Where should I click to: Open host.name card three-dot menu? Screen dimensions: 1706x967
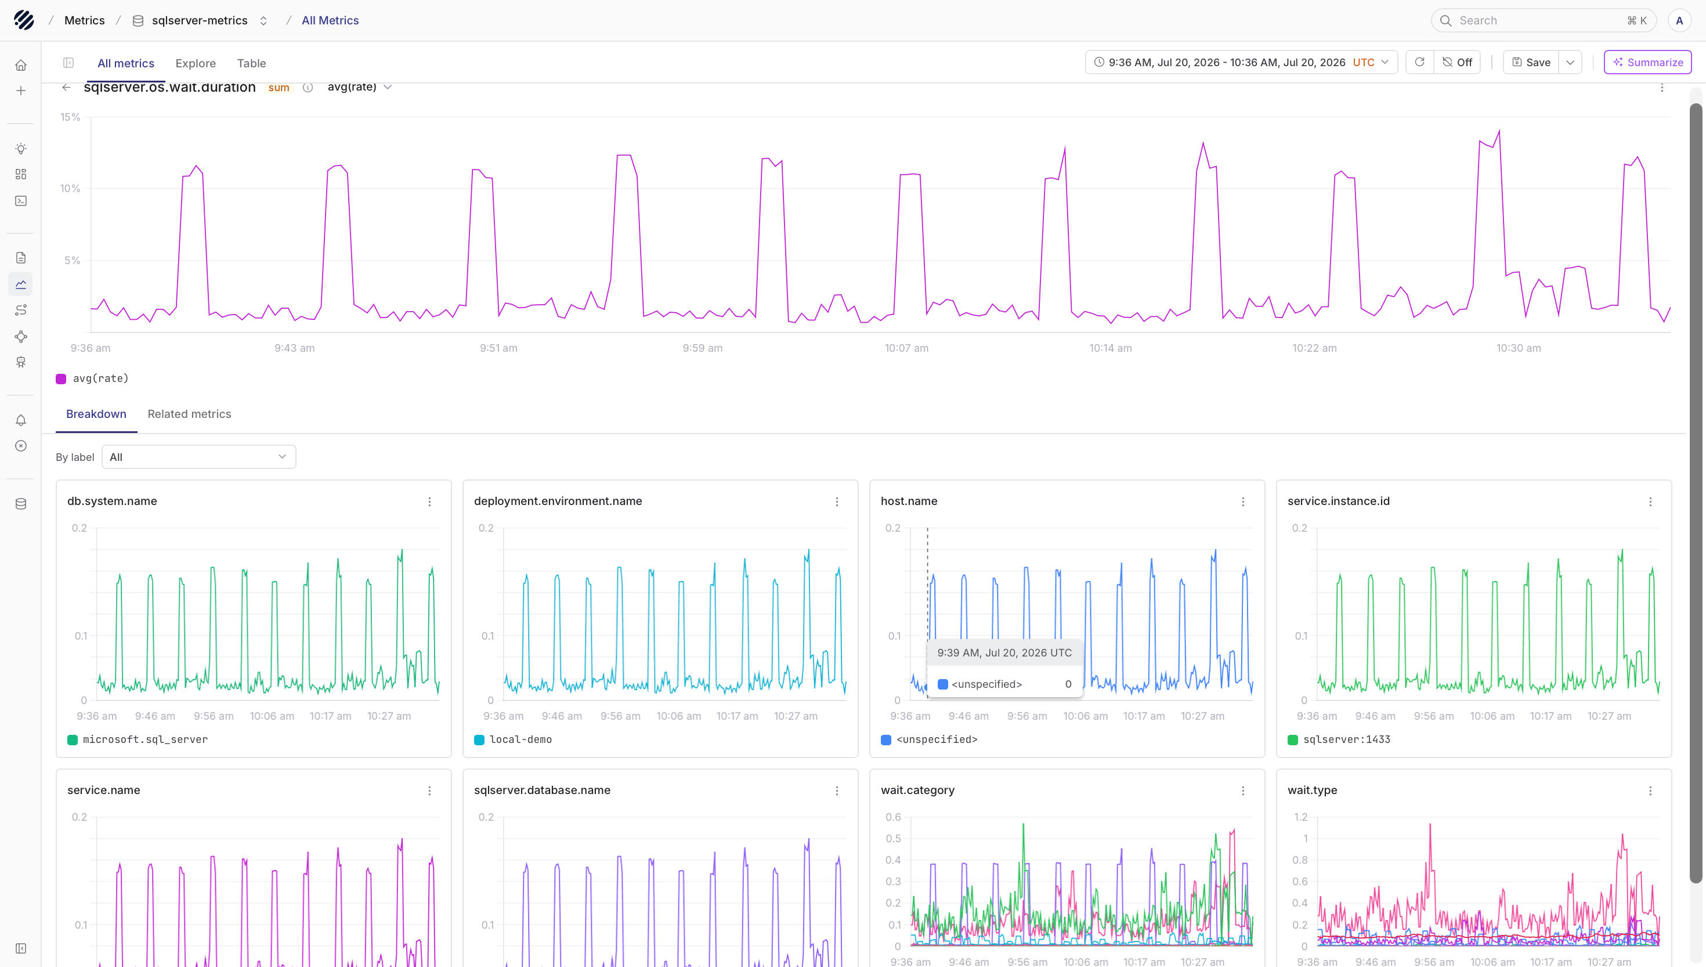[1243, 502]
